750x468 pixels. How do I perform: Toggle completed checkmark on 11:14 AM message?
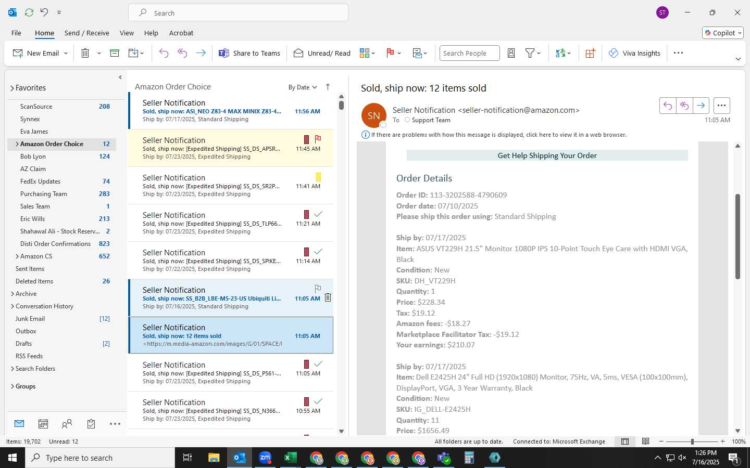(x=318, y=252)
